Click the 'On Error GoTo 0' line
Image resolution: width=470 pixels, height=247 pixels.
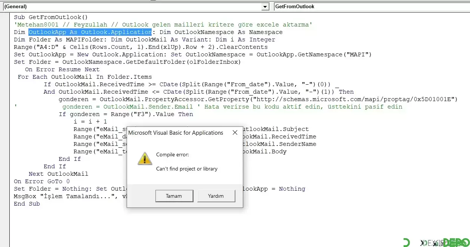(42, 181)
